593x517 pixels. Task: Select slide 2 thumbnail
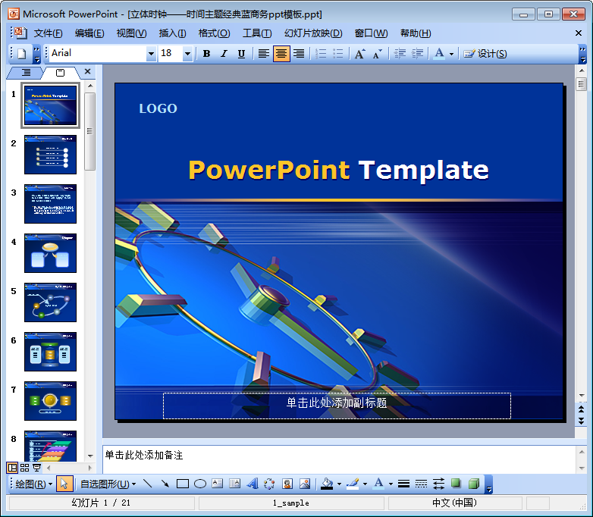coord(50,155)
